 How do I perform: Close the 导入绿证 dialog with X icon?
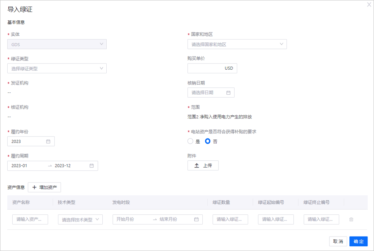click(x=369, y=5)
